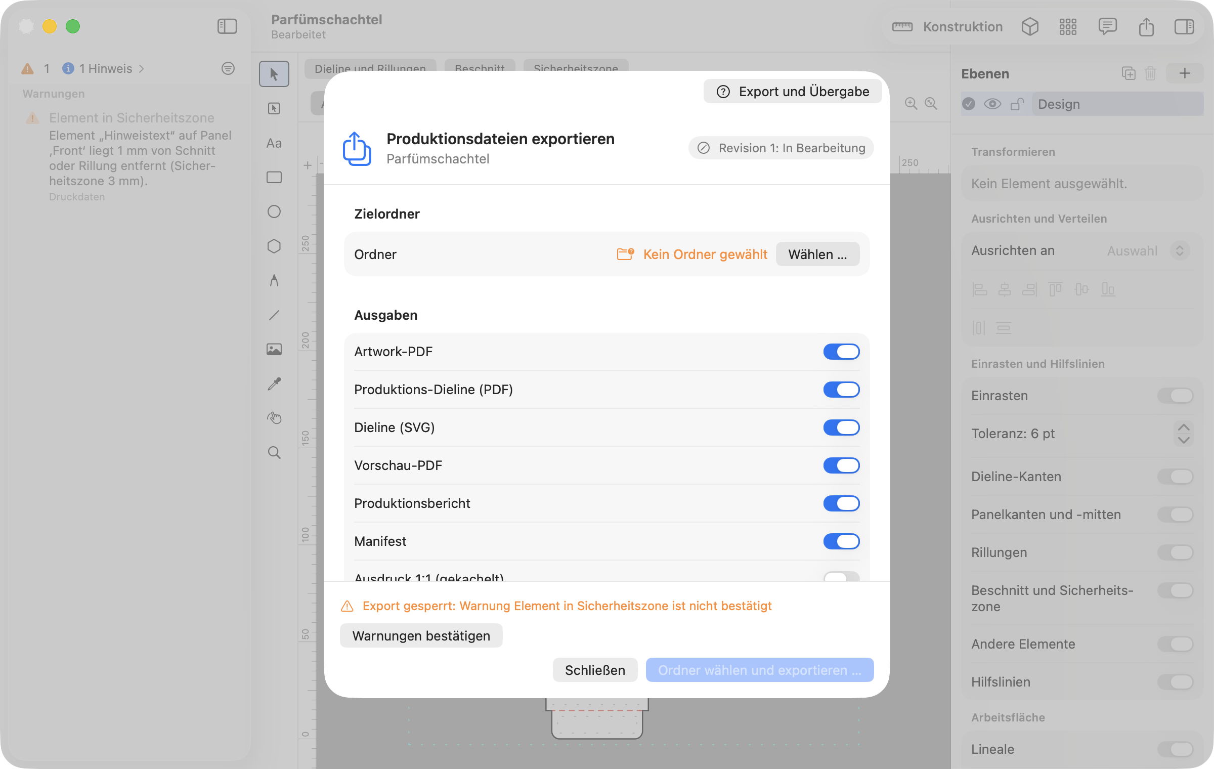Screen dimensions: 1214x769
Task: Activate the eyedropper tool
Action: [274, 383]
